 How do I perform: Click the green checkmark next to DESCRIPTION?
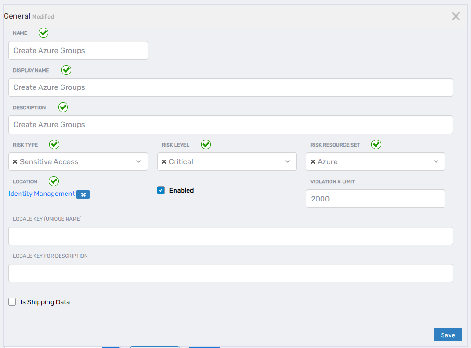click(x=63, y=107)
